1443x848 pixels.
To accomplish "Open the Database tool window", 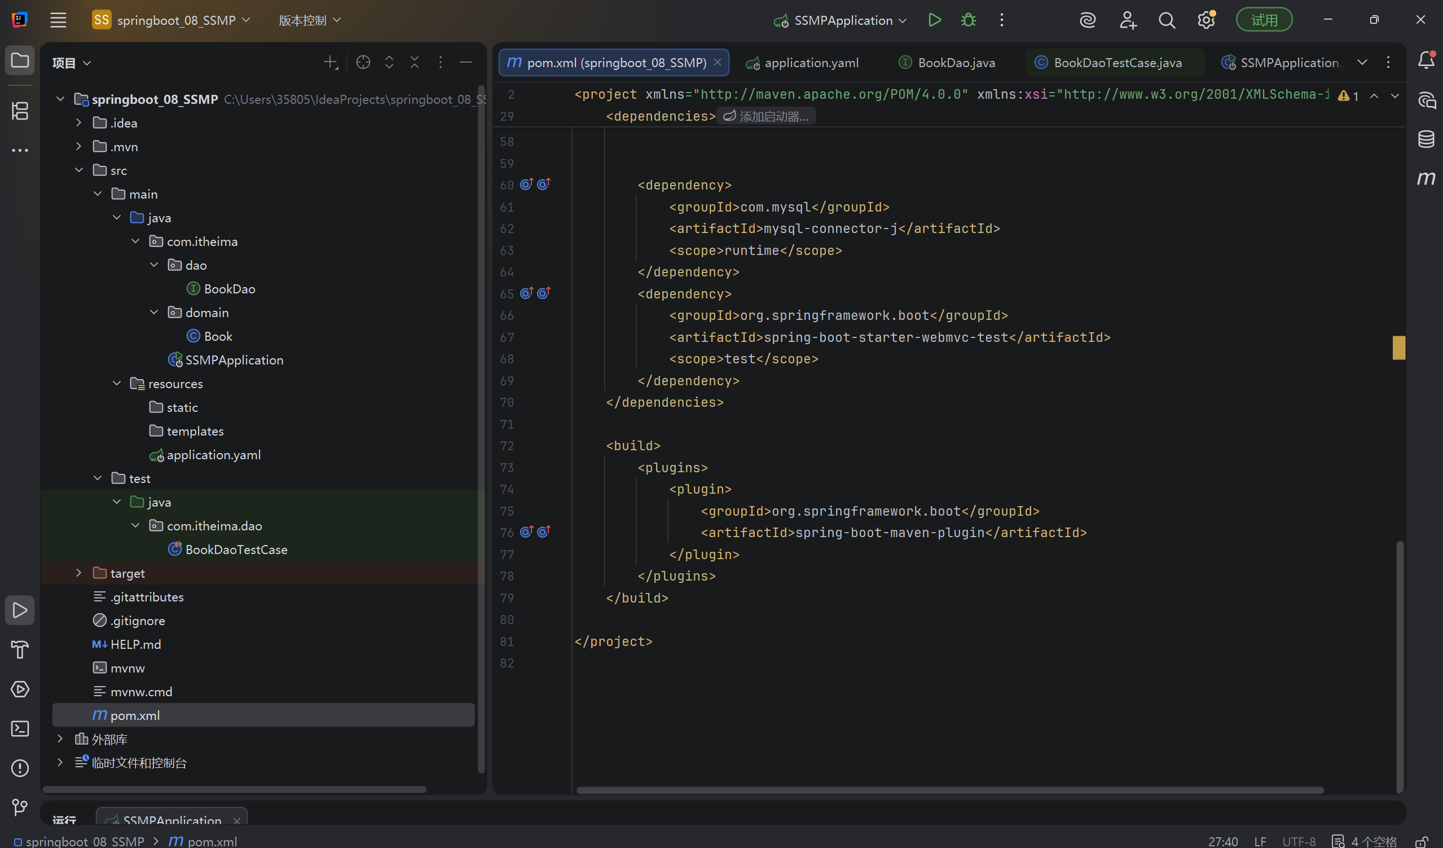I will 1426,139.
